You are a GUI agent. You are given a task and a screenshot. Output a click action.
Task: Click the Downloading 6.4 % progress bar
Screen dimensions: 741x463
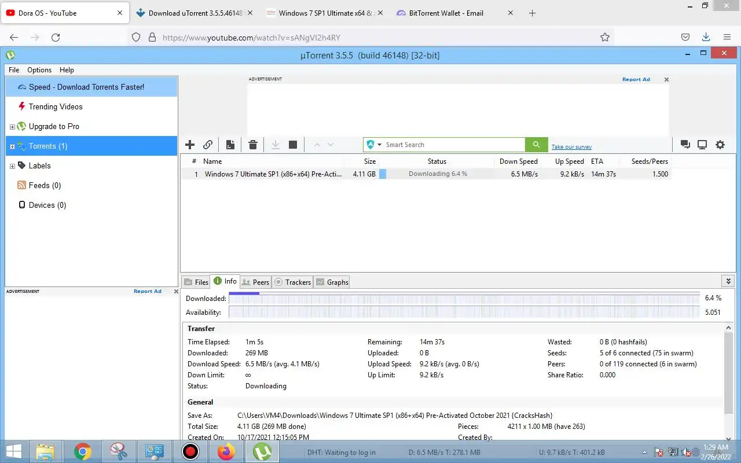pos(437,174)
